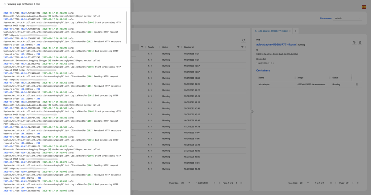Open pod logs via document icon

pyautogui.click(x=360, y=42)
